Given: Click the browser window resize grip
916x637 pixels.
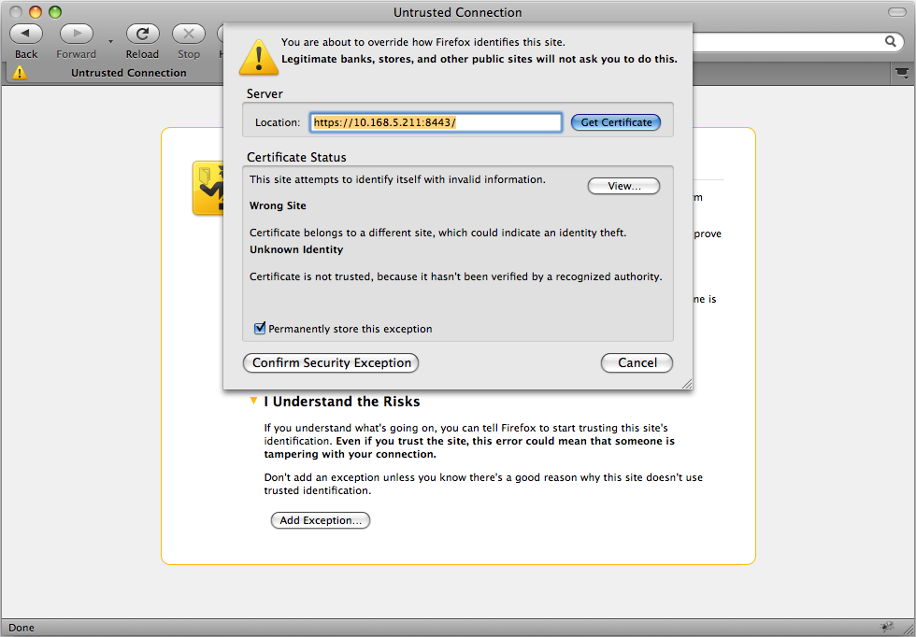Looking at the screenshot, I should pos(909,629).
